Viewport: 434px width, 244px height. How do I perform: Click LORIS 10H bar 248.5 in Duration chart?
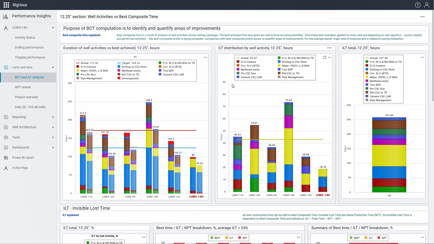148,148
